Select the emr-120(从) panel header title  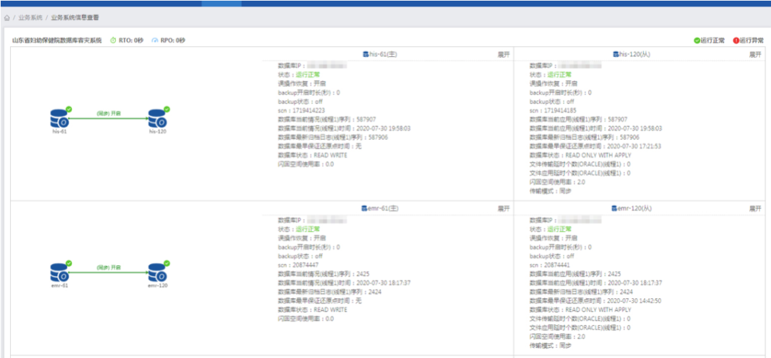[x=635, y=208]
